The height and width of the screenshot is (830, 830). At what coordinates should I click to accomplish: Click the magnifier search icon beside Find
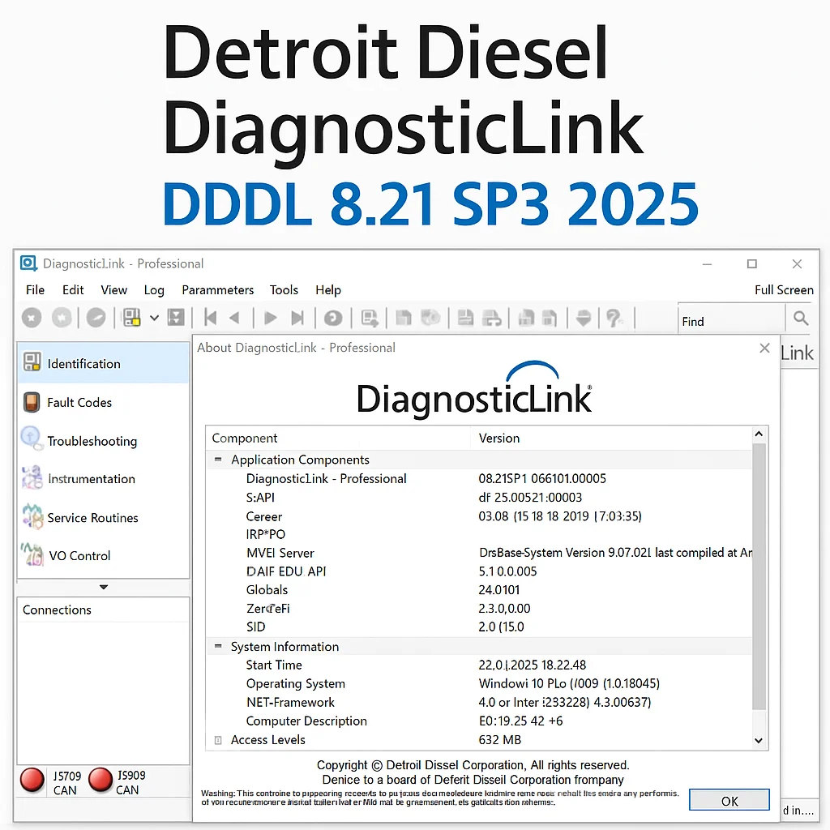801,318
